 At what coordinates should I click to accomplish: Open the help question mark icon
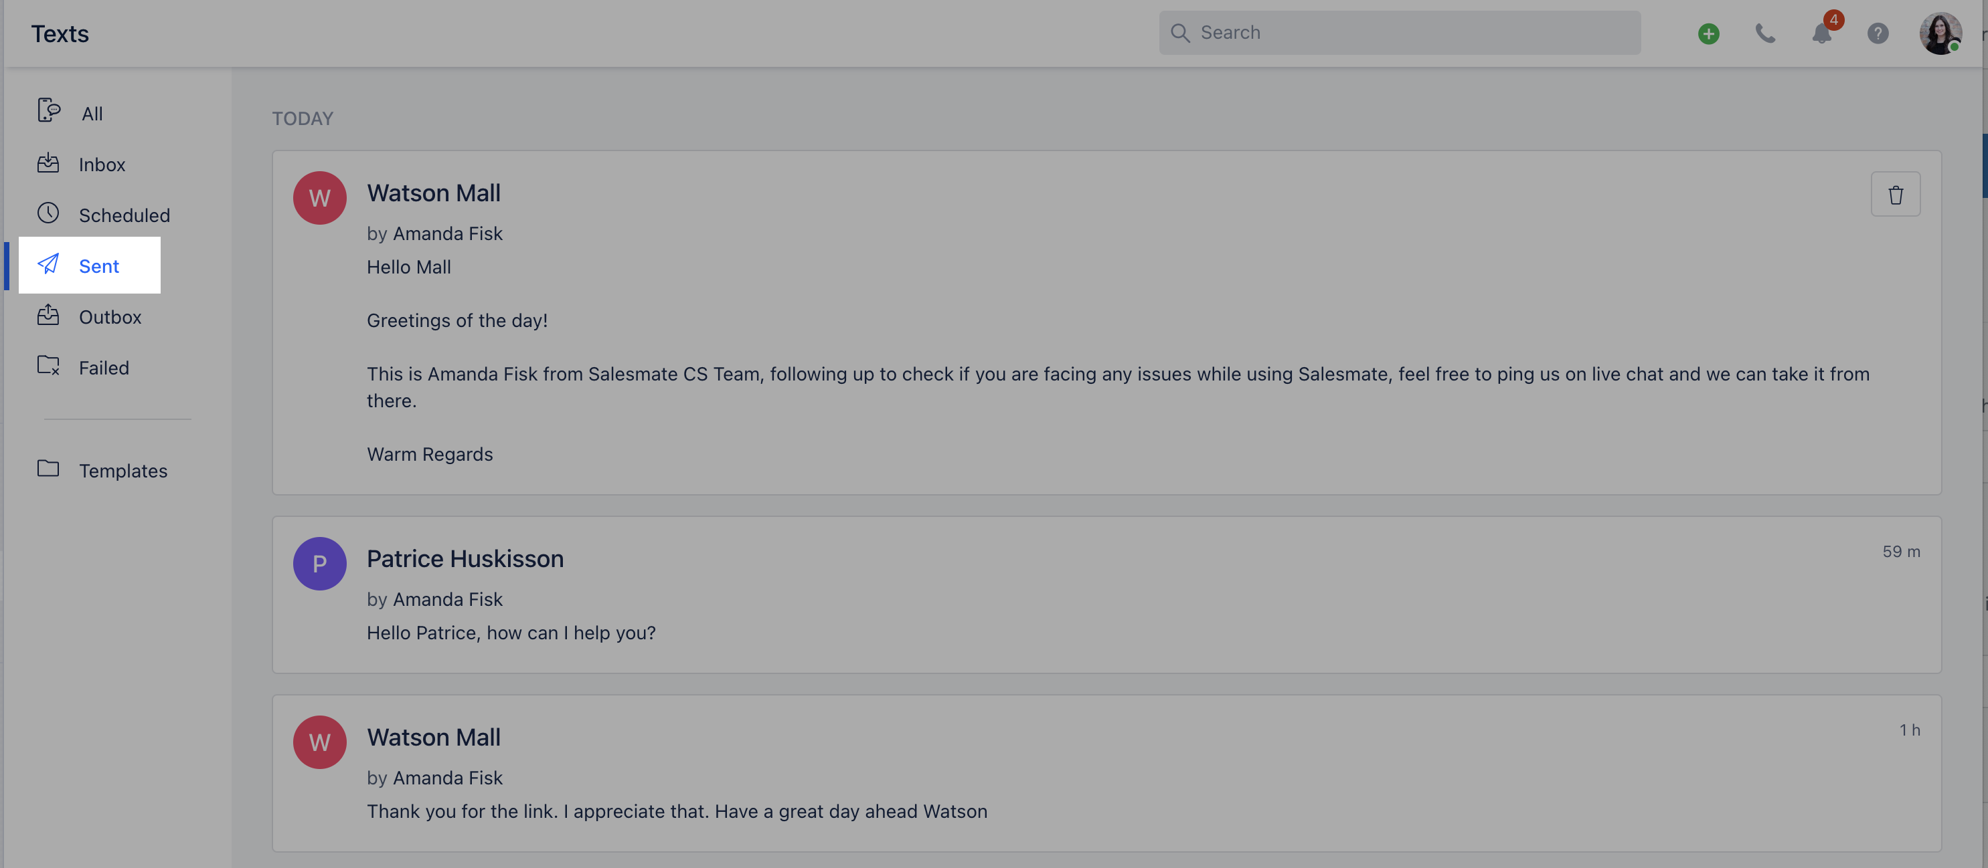click(x=1878, y=33)
